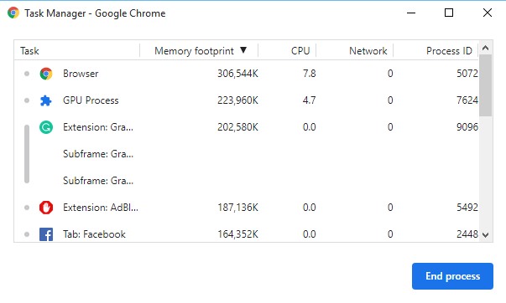Select the GPU Process row
Image resolution: width=506 pixels, height=303 pixels.
pos(247,100)
